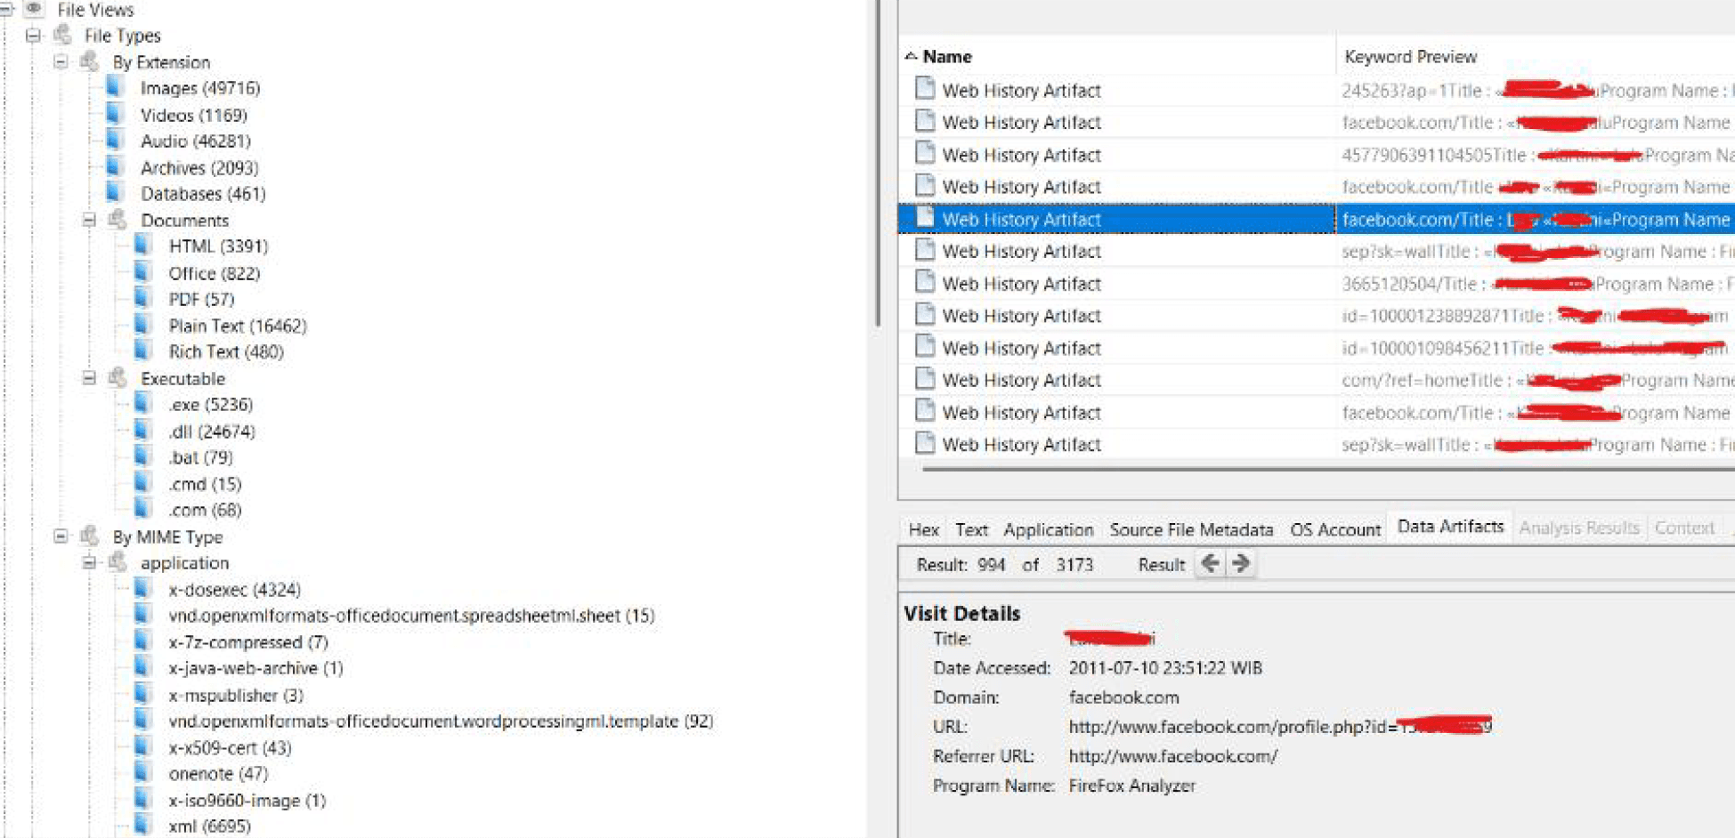Open the Text tab
Screen dimensions: 1735x838
pos(971,529)
